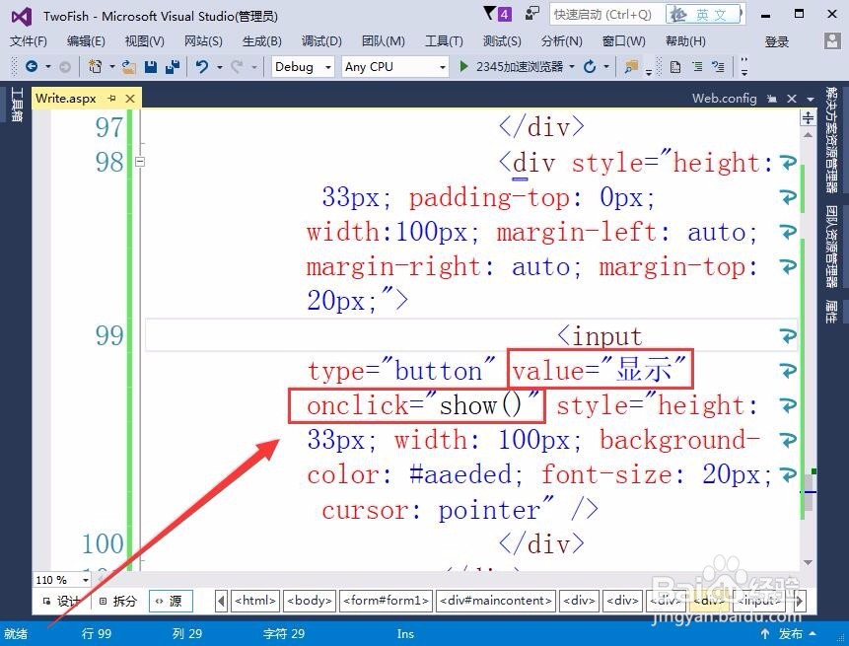The width and height of the screenshot is (849, 646).
Task: Click the send feedback icon in the title bar
Action: (532, 14)
